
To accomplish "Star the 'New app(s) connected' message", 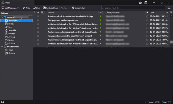I will tap(38, 36).
